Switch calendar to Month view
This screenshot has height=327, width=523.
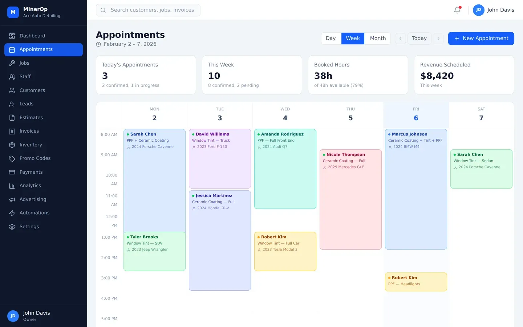378,39
